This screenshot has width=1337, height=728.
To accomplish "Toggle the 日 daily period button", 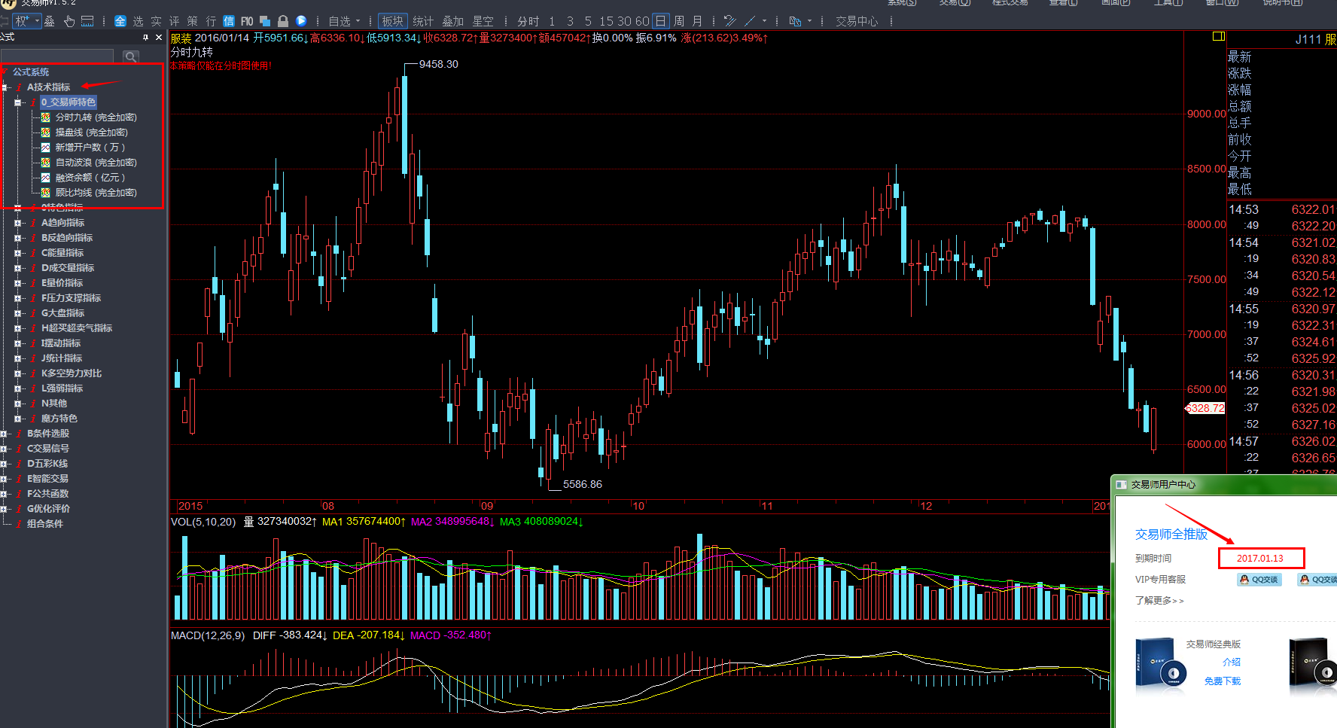I will click(659, 21).
